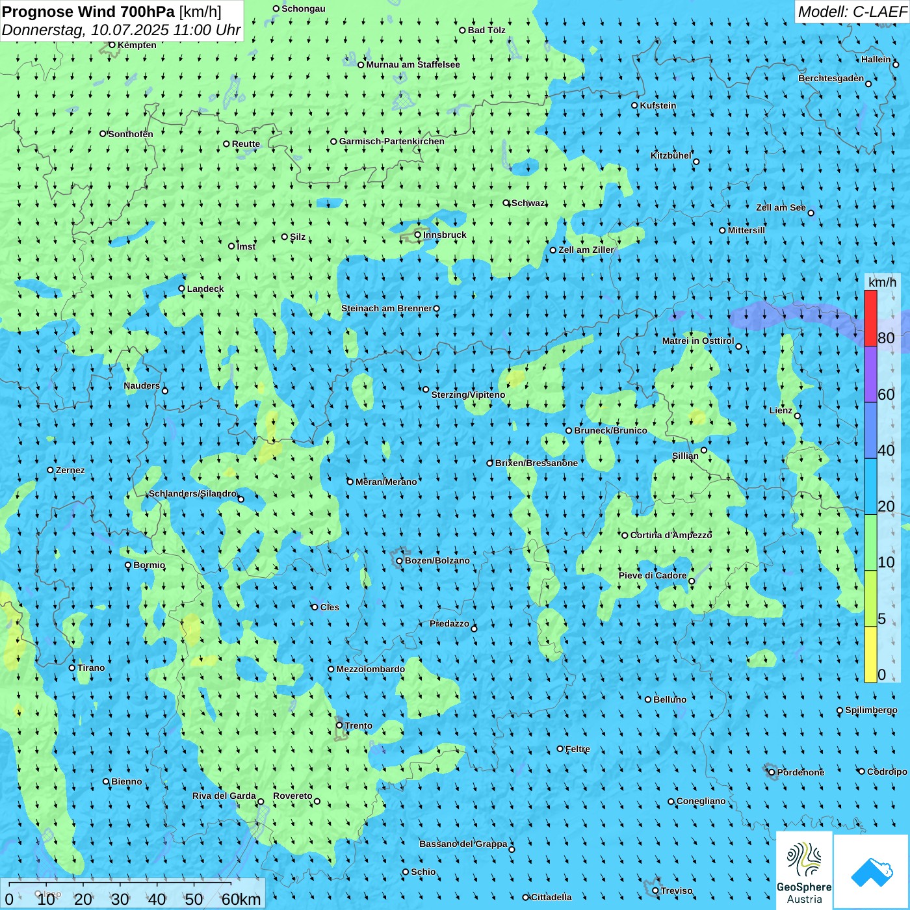The image size is (910, 910).
Task: Select the Pordenone city label
Action: click(801, 772)
